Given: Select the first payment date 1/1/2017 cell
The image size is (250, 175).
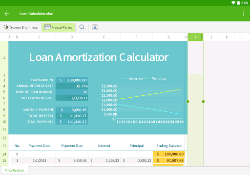Looking at the screenshot, I should [72, 98].
